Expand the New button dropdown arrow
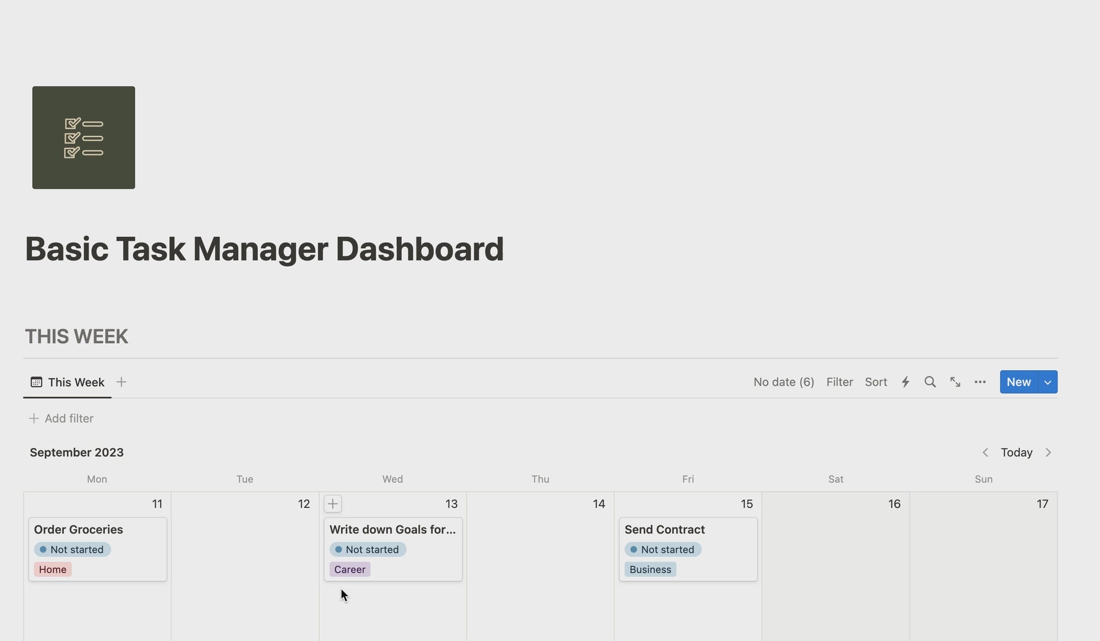1100x641 pixels. pos(1048,382)
